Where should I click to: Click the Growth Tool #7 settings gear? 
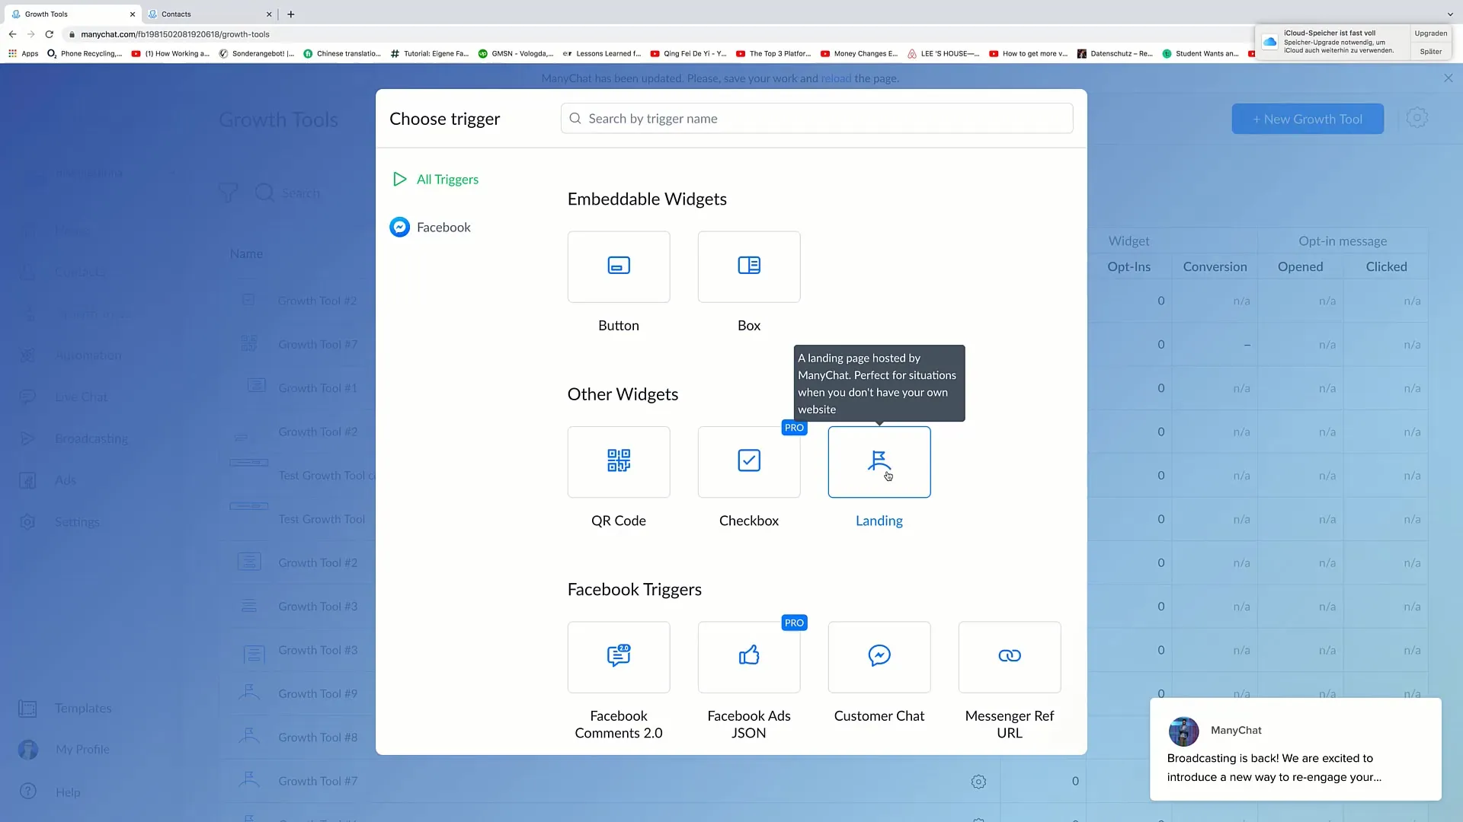tap(978, 782)
